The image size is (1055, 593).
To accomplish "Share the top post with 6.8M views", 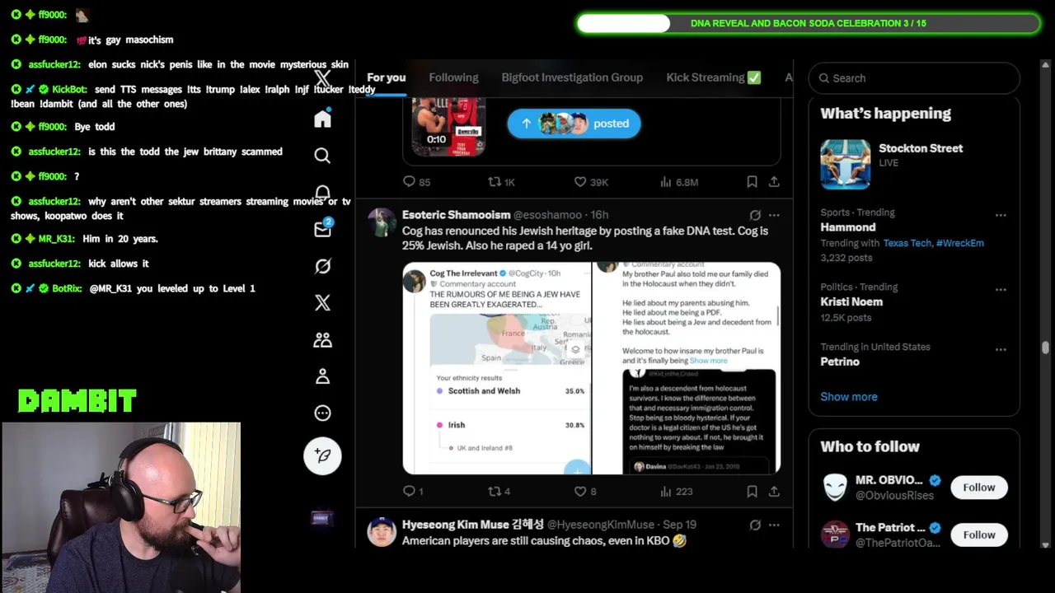I will click(774, 181).
